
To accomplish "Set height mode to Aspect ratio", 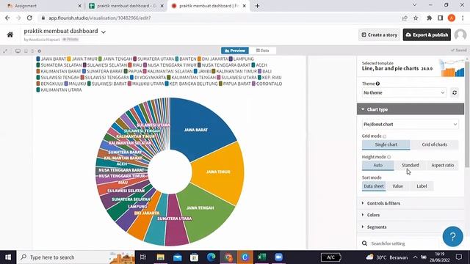I will coord(442,165).
